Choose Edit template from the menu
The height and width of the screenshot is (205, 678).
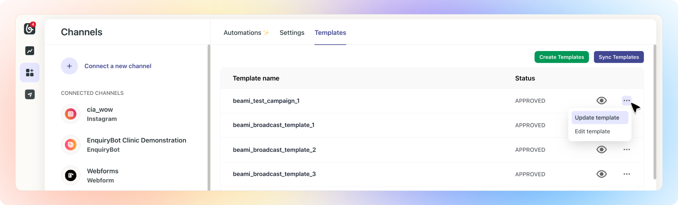click(592, 131)
